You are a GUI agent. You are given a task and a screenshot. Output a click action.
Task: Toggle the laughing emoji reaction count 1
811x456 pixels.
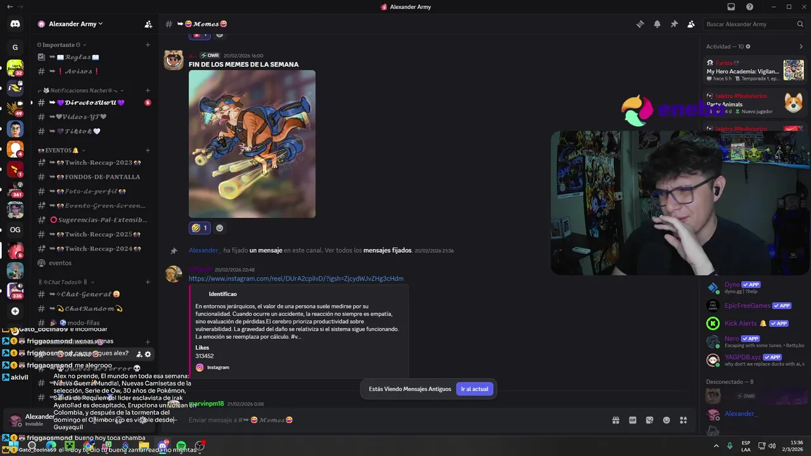pyautogui.click(x=200, y=228)
